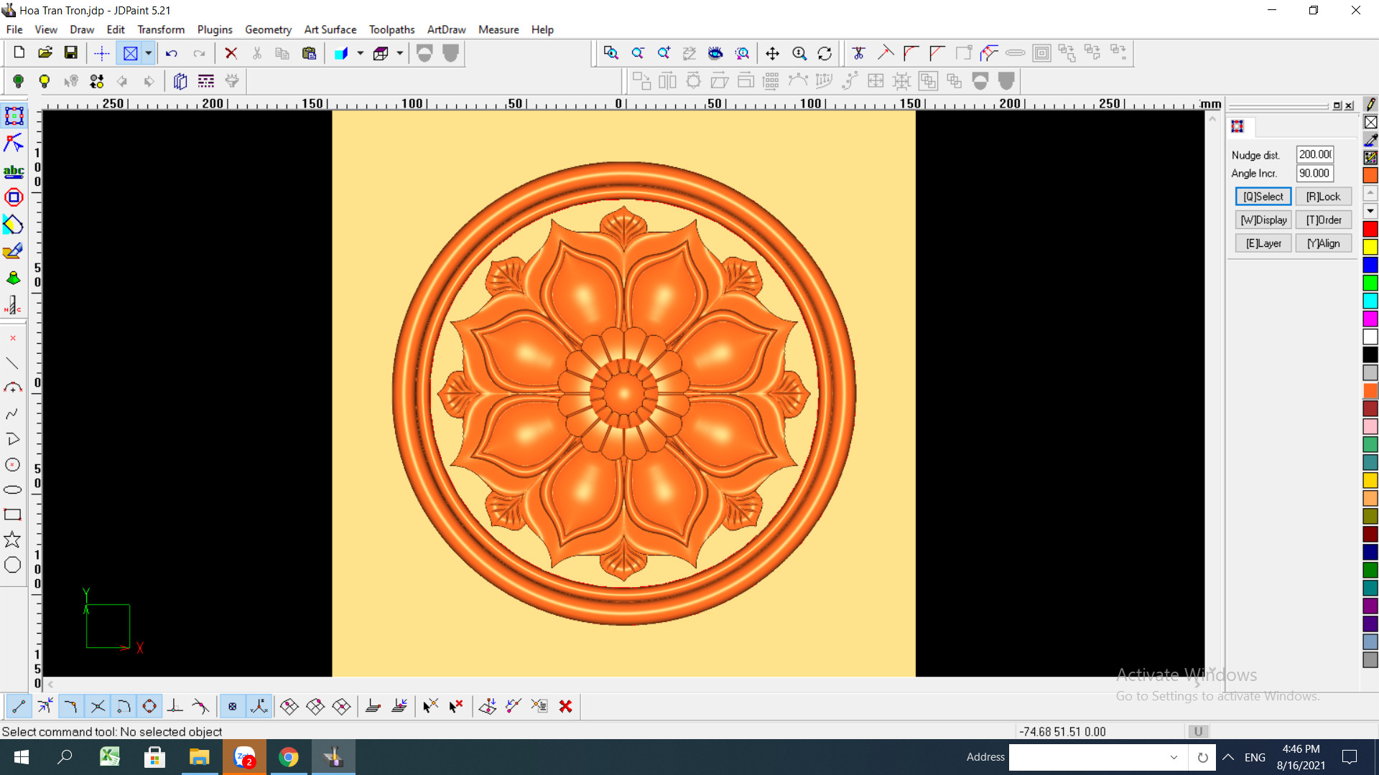Toggle the grid point snap button

click(x=233, y=707)
